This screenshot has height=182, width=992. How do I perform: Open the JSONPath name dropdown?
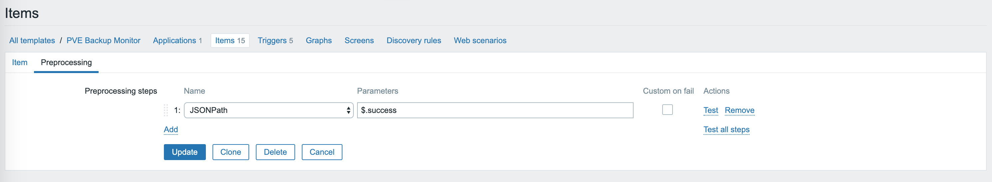tap(268, 110)
